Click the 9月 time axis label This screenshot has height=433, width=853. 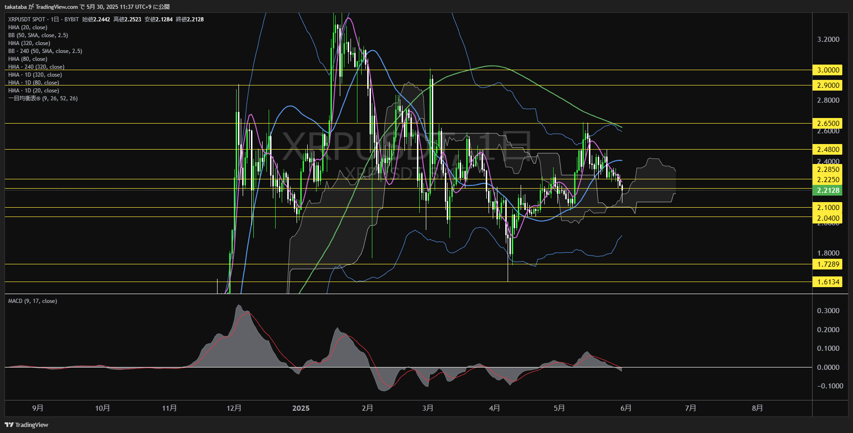38,408
